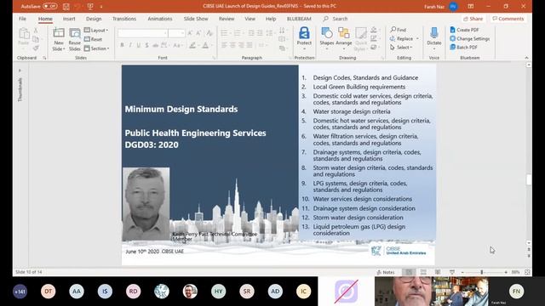Image resolution: width=545 pixels, height=306 pixels.
Task: Switch to the Insert tab
Action: coord(69,19)
